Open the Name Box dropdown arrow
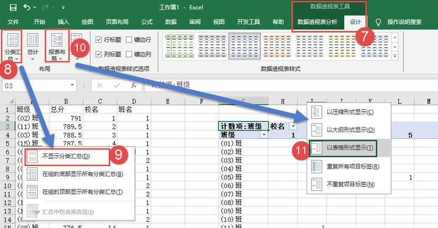 pos(72,85)
